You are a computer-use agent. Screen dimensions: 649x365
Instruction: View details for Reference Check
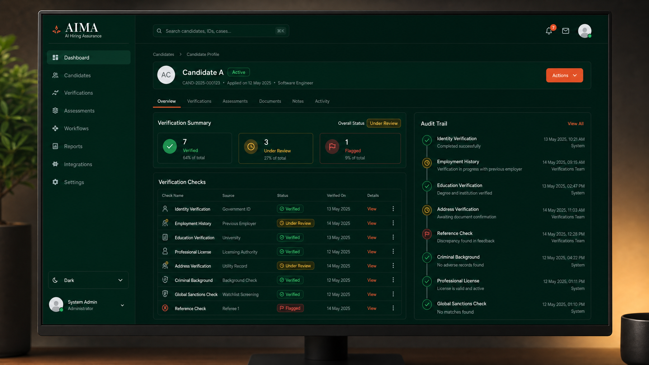click(372, 308)
